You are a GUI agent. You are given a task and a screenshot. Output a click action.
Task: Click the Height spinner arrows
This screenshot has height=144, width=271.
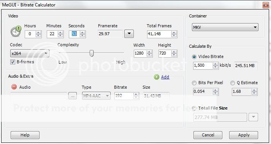(174, 53)
